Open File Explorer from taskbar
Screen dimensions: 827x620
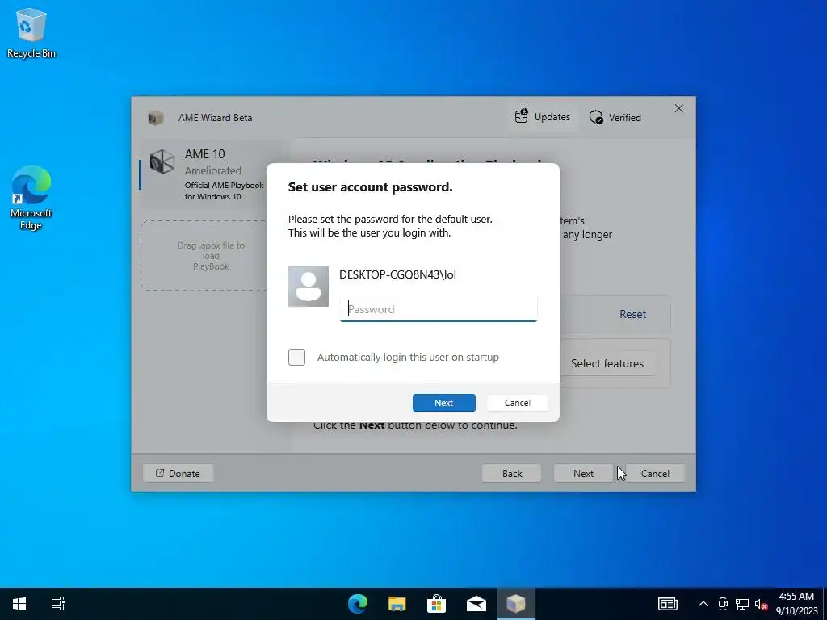click(x=397, y=604)
